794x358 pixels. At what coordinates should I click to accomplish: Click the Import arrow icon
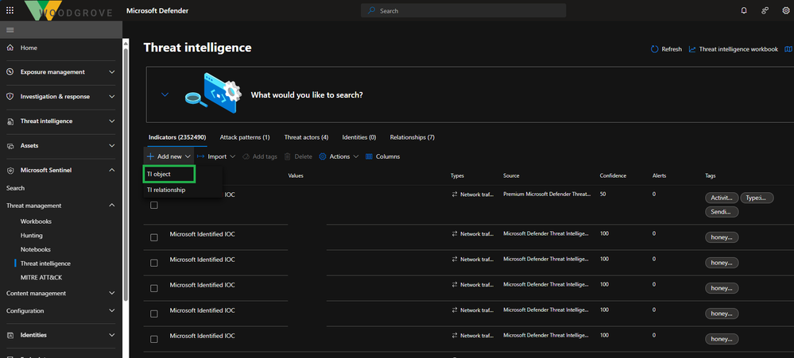(x=200, y=156)
